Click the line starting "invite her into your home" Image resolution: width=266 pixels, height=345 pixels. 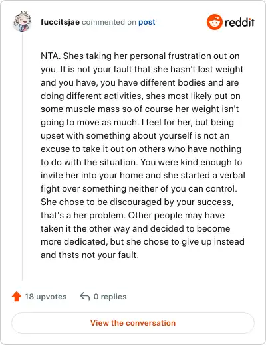pos(143,176)
